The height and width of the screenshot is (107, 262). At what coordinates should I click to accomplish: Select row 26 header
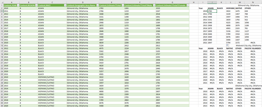[2, 77]
